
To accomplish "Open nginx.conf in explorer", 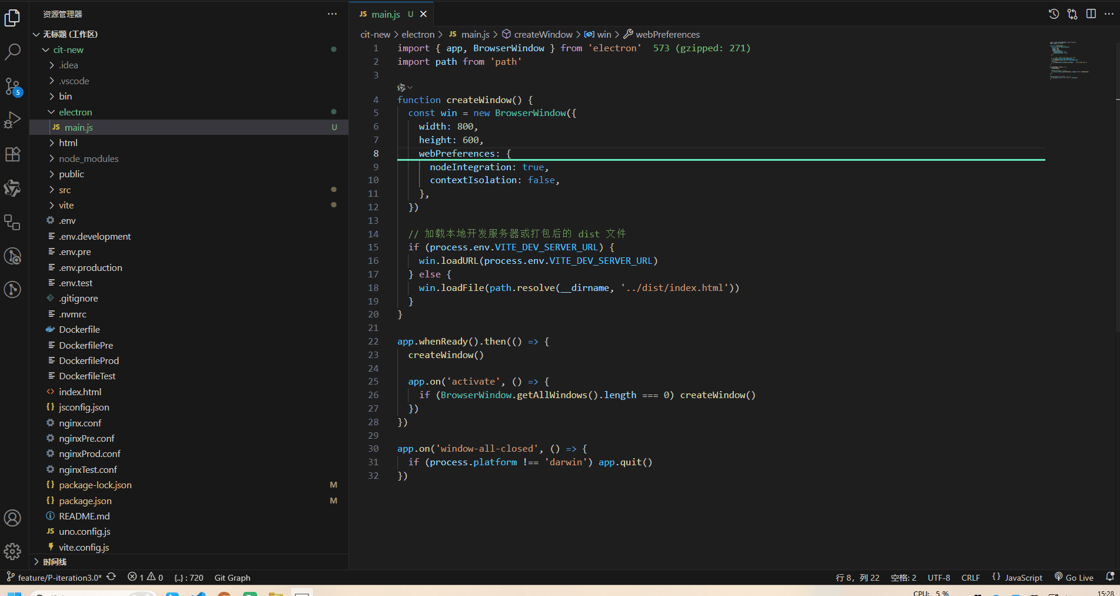I will (189, 423).
